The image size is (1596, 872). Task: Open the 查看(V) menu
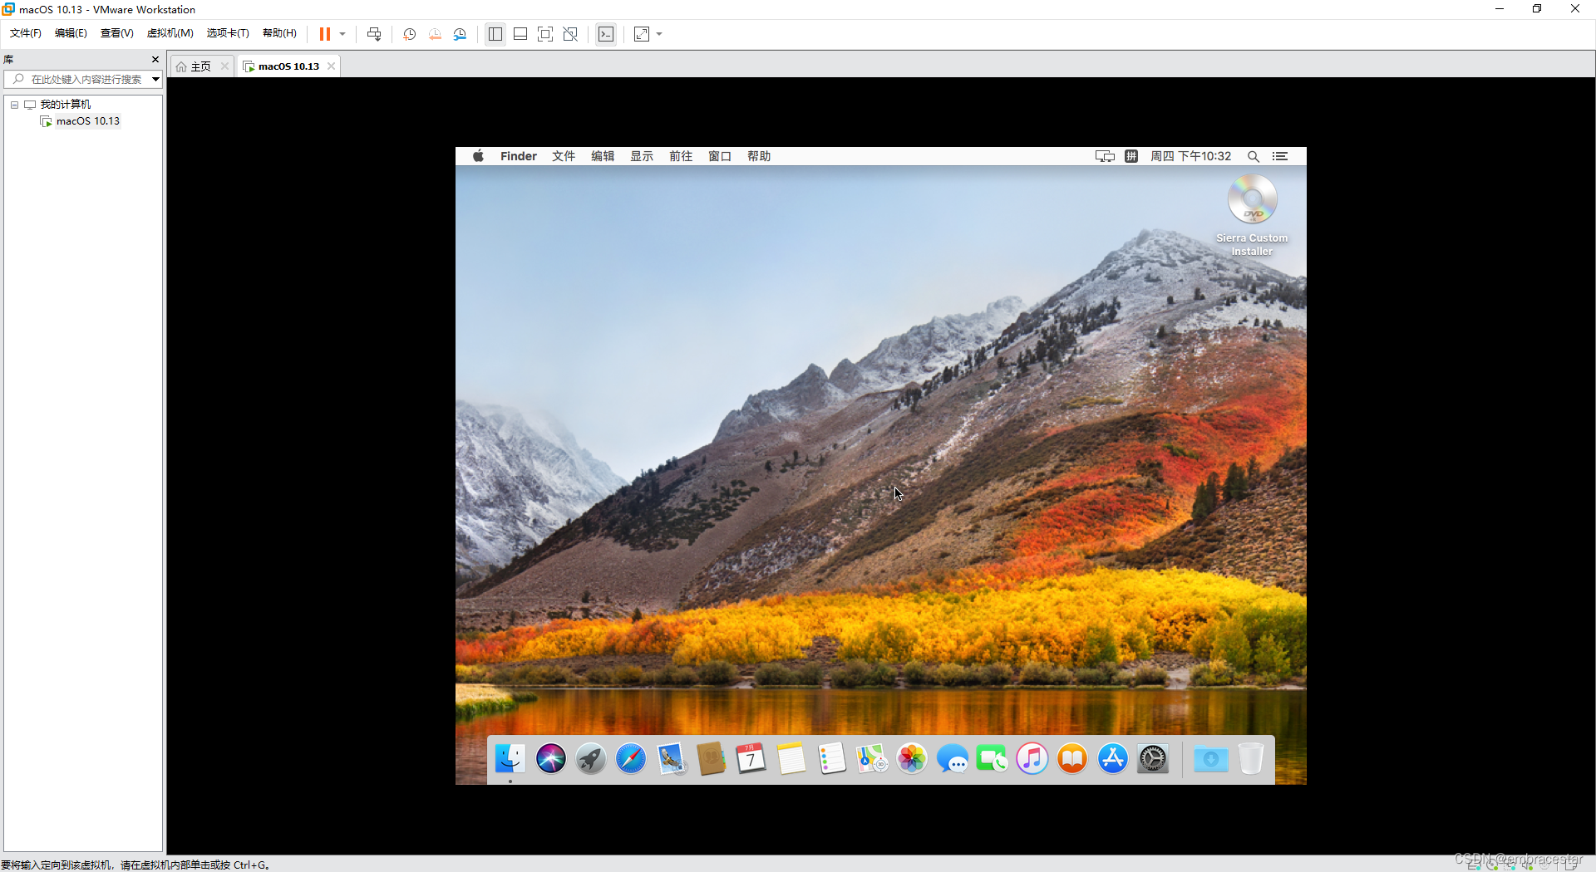click(117, 33)
